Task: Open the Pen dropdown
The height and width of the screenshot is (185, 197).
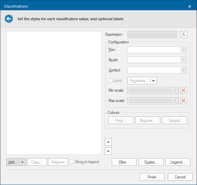Action: pyautogui.click(x=183, y=50)
